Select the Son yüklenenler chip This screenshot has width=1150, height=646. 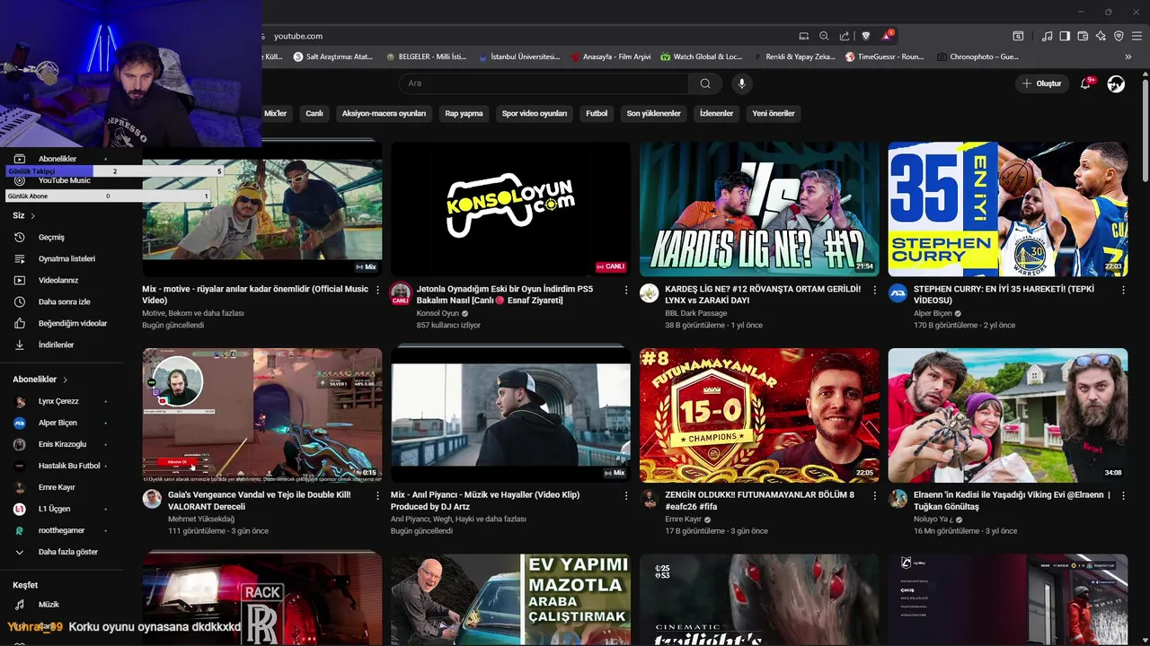pyautogui.click(x=654, y=114)
